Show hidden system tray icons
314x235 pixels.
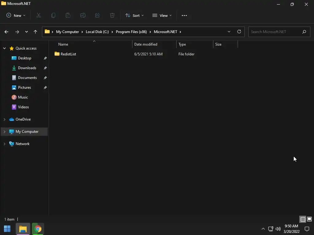click(x=263, y=229)
